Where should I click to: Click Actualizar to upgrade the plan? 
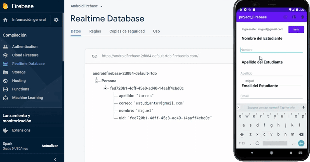(x=50, y=146)
